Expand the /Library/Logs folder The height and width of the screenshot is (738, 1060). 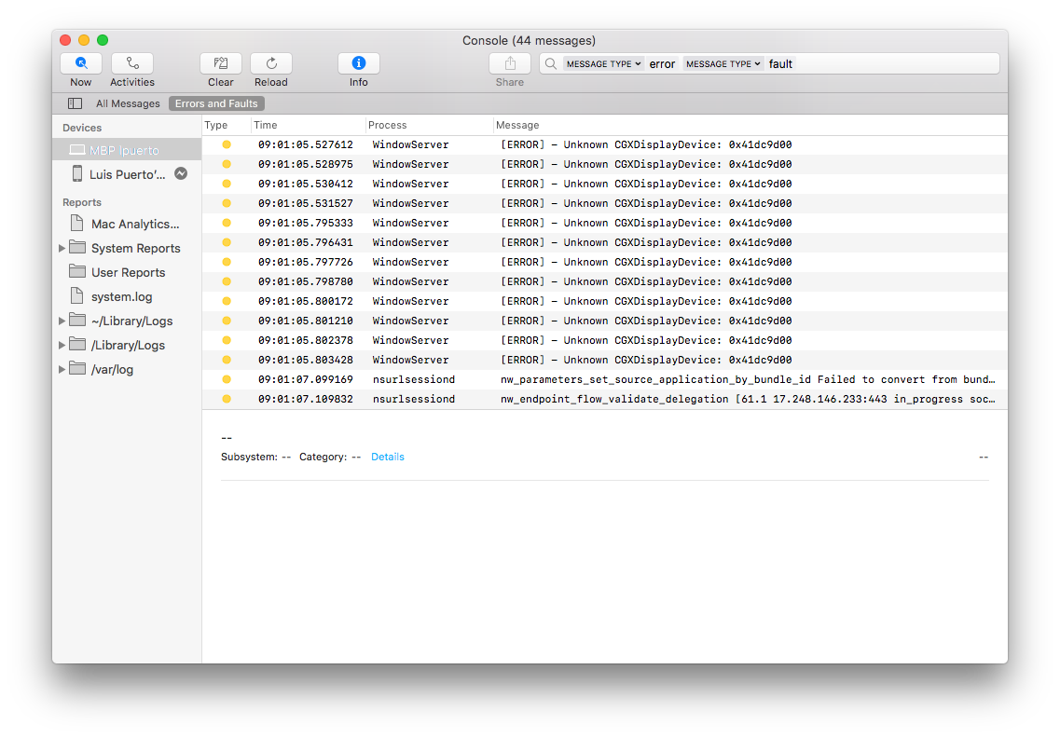(62, 346)
